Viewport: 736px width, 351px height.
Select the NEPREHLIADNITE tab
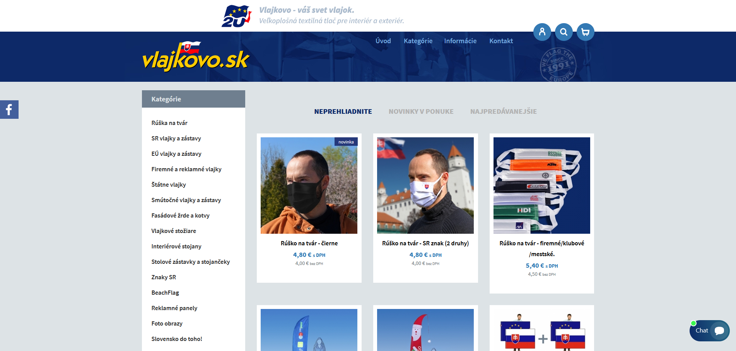[x=343, y=111]
